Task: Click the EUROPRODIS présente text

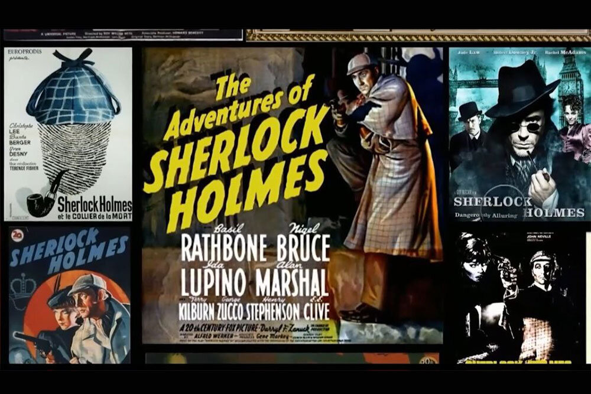Action: 25,54
